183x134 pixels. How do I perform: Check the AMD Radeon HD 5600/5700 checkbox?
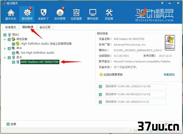pos(13,62)
